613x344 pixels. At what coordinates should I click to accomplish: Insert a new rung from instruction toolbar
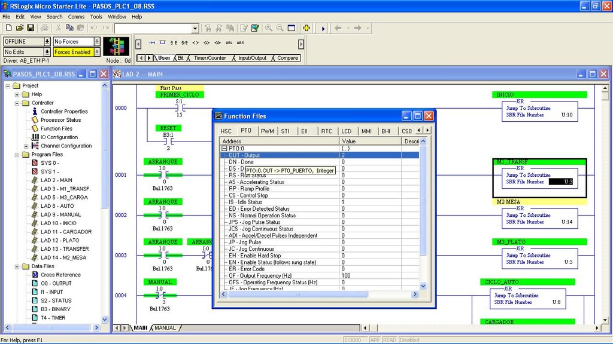coord(152,43)
